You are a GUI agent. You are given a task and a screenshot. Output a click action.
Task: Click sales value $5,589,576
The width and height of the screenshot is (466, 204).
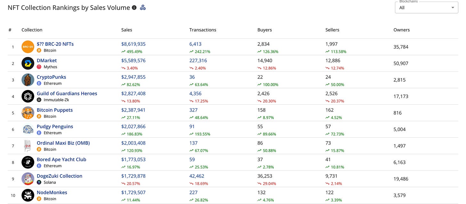click(x=133, y=61)
